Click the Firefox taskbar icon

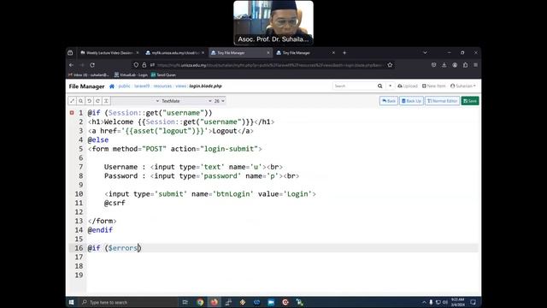coord(215,302)
